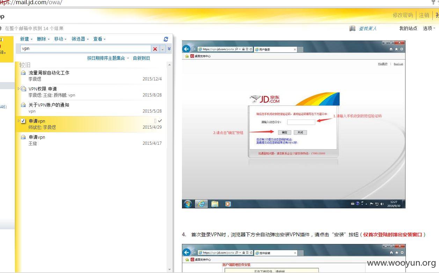Click the mail list scrollbar up arrow

coord(170,65)
